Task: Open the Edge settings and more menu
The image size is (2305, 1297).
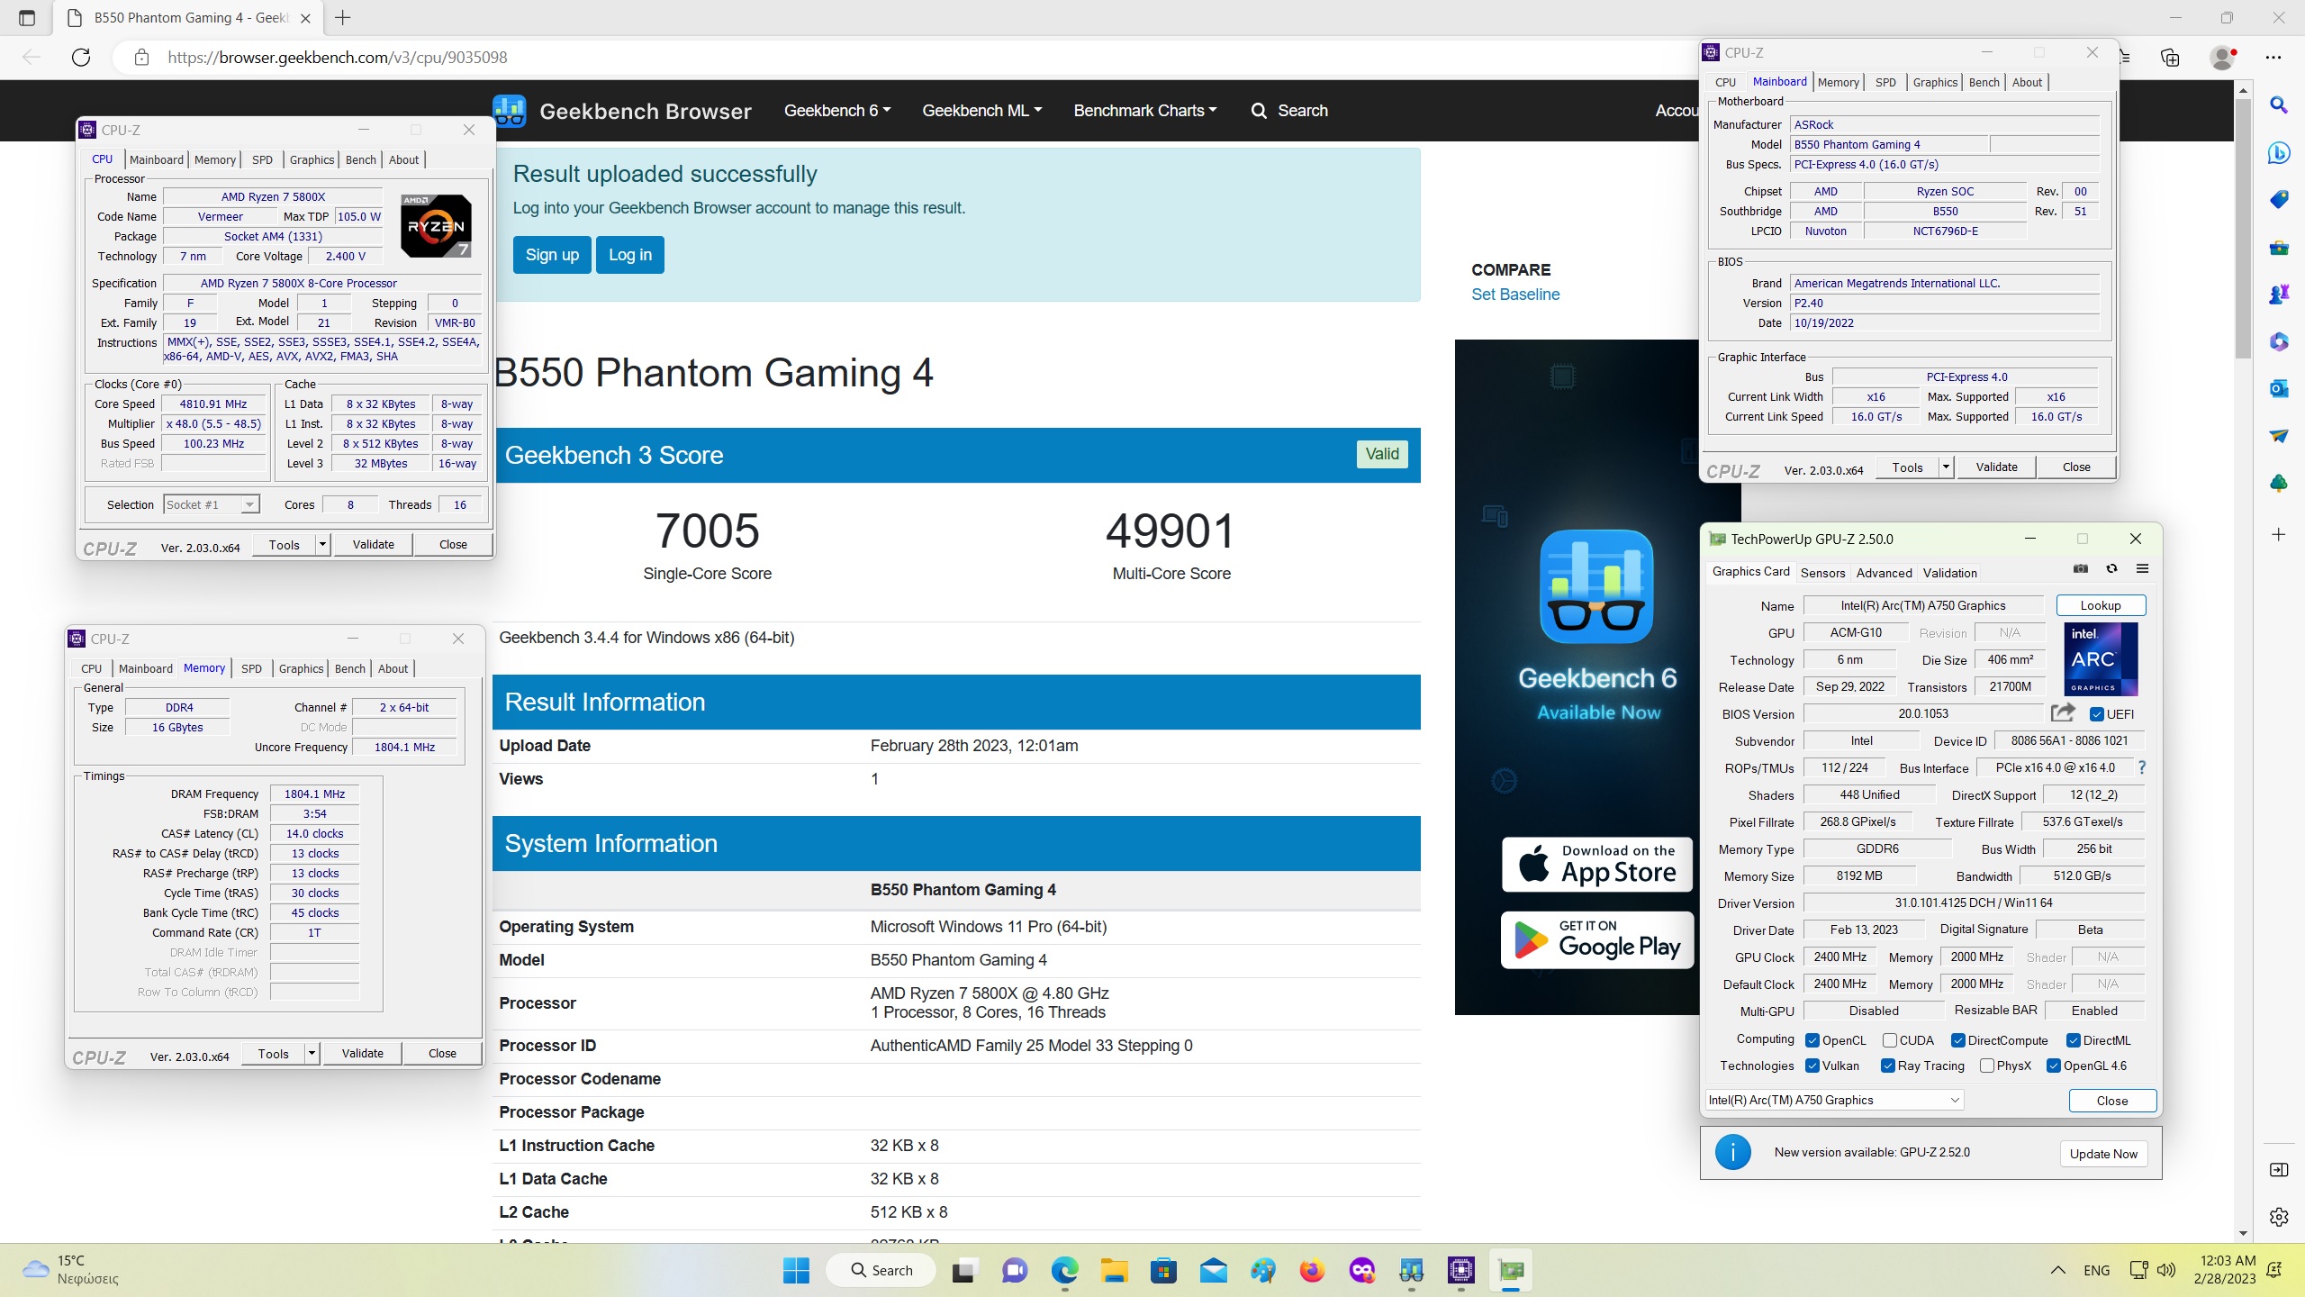Action: click(2273, 58)
